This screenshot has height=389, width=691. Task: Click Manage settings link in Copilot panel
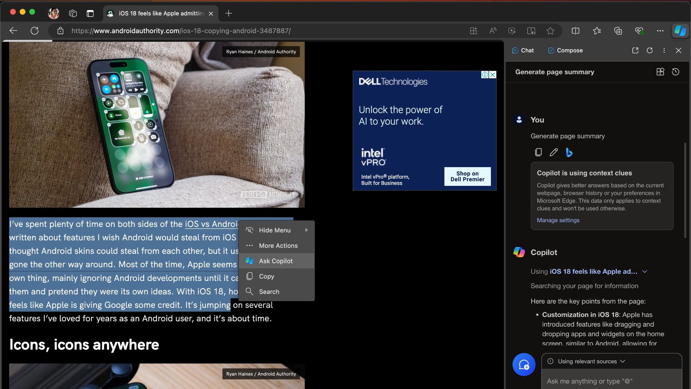[x=558, y=220]
